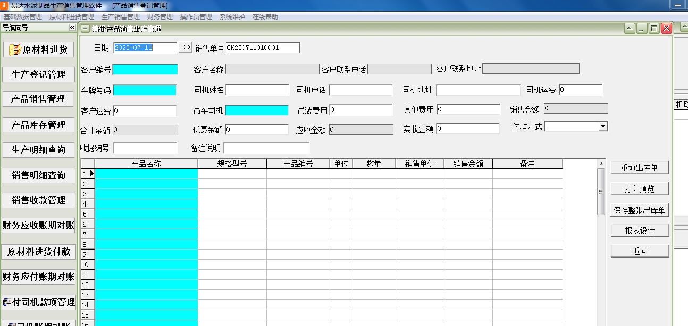The height and width of the screenshot is (326, 688).
Task: Open the 付款方式 dropdown
Action: click(x=603, y=126)
